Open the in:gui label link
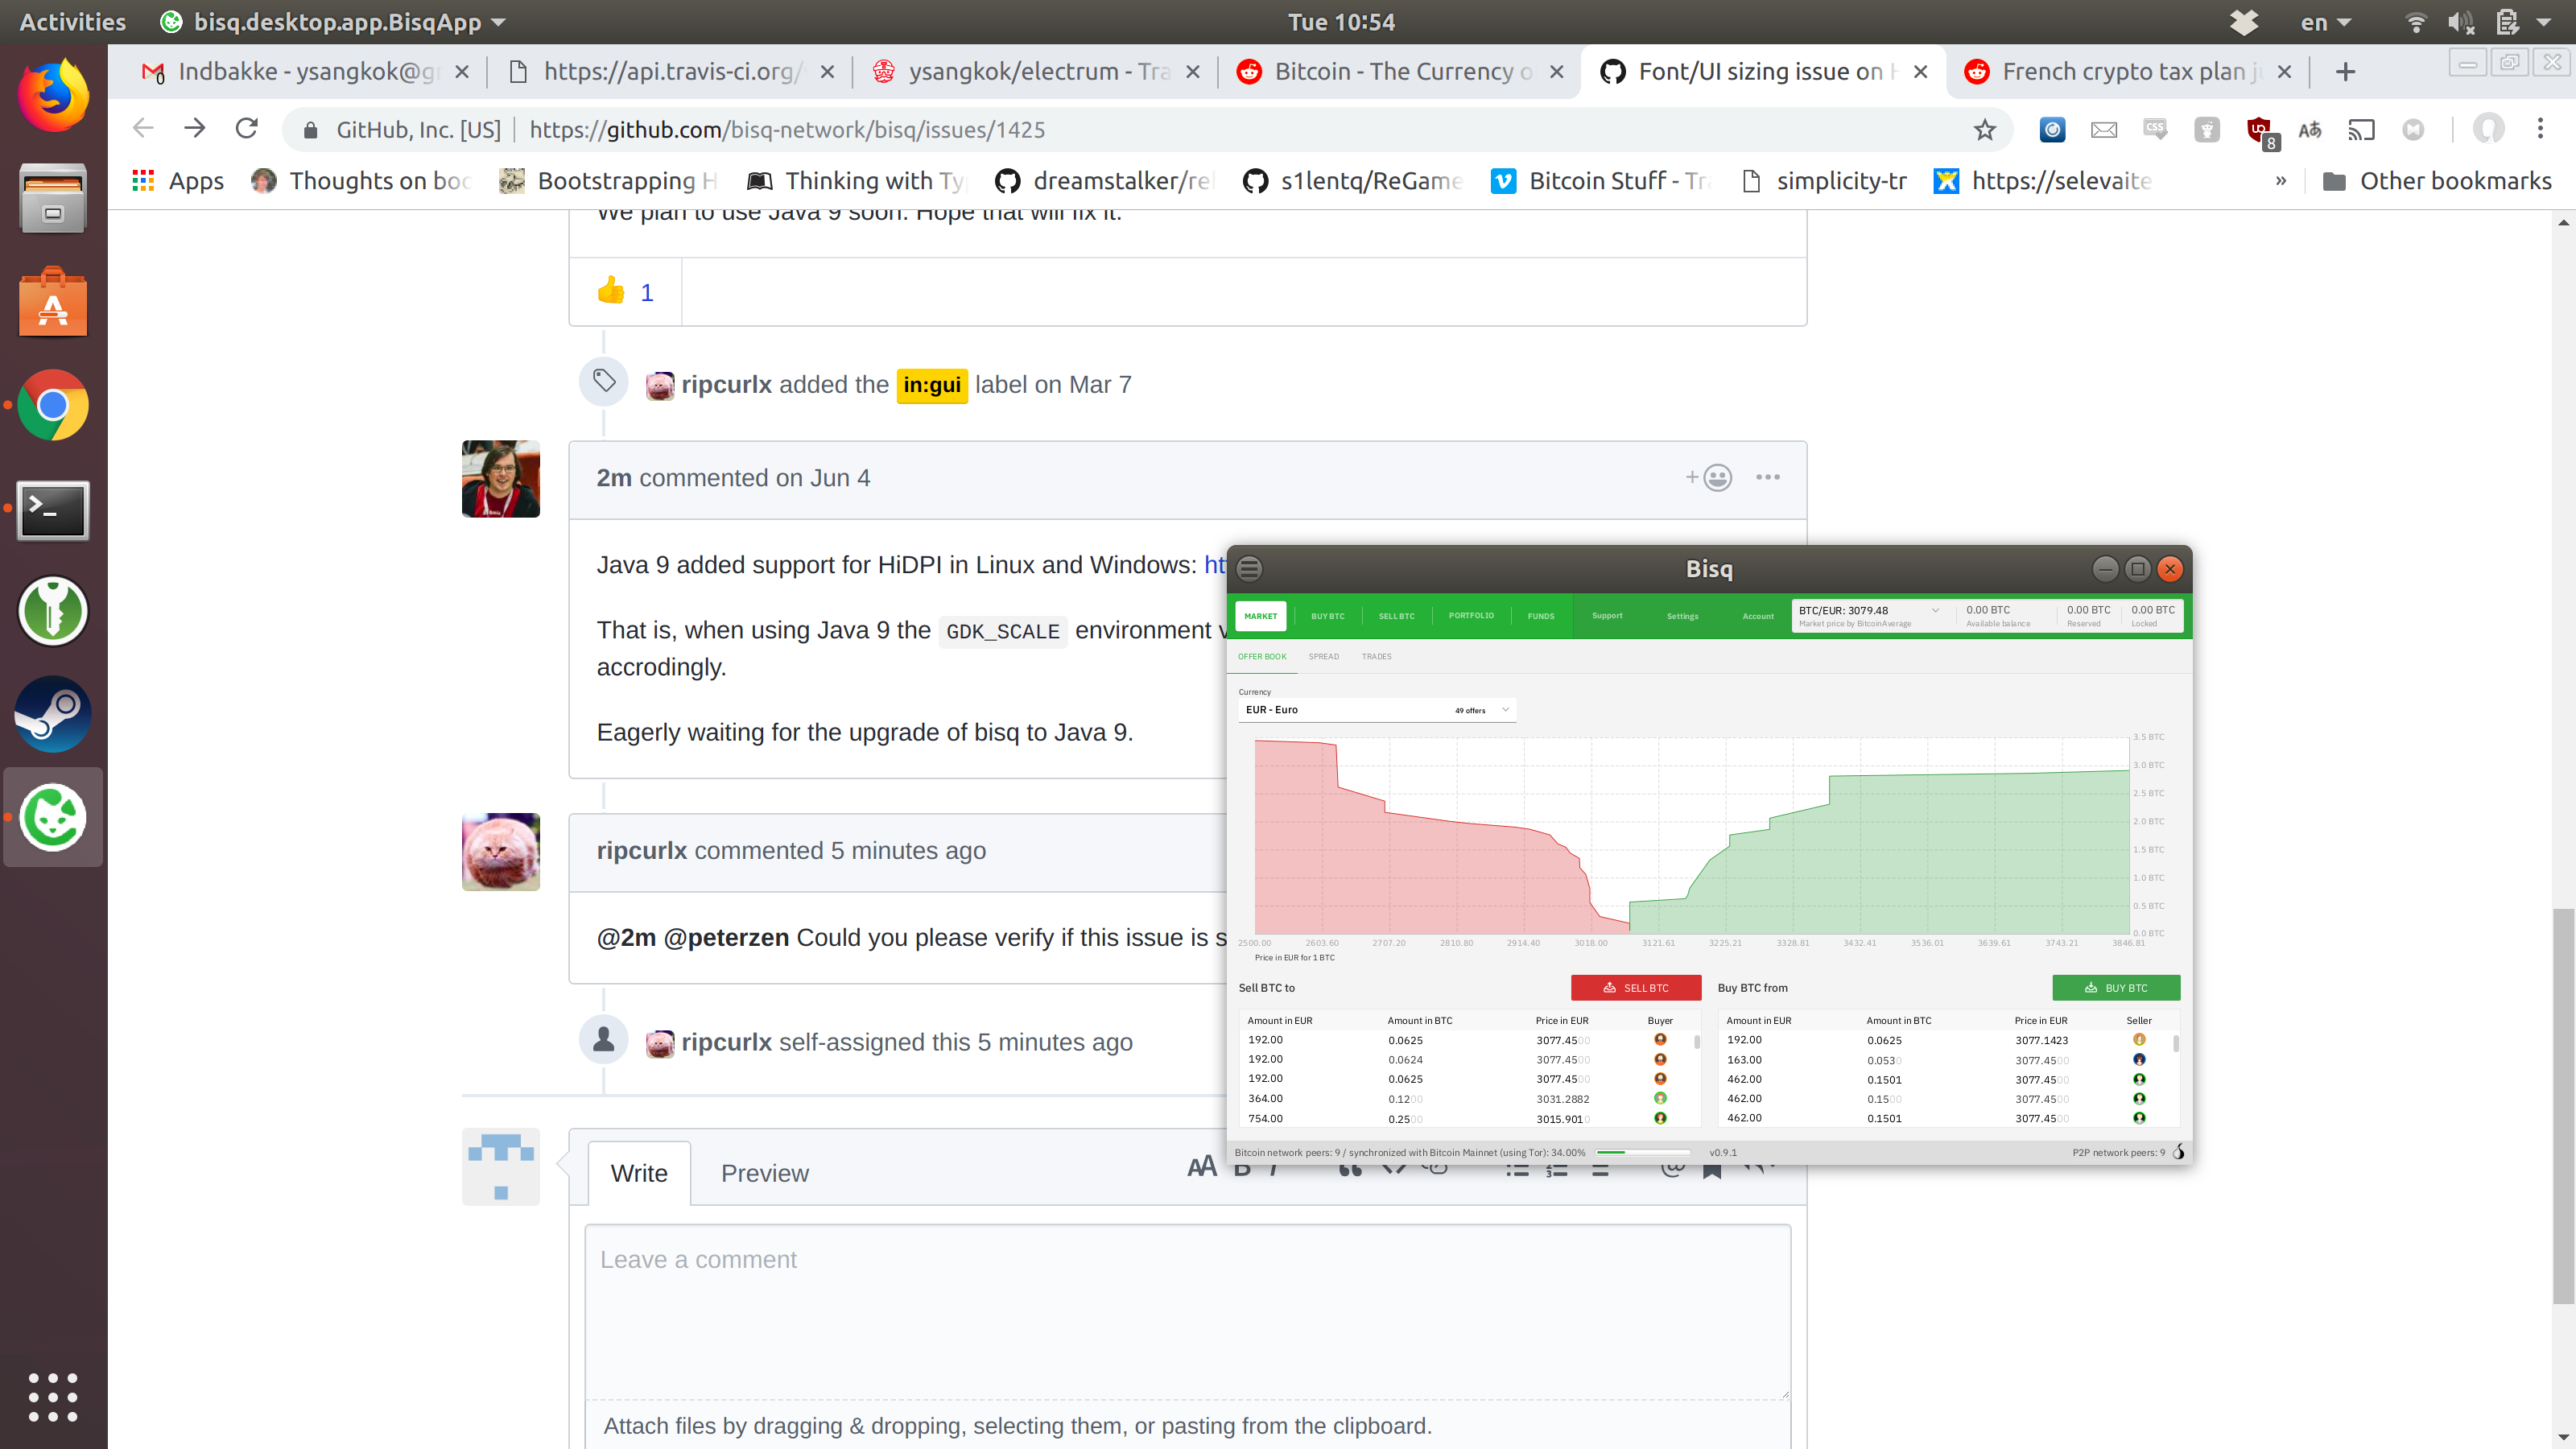The height and width of the screenshot is (1449, 2576). click(932, 385)
